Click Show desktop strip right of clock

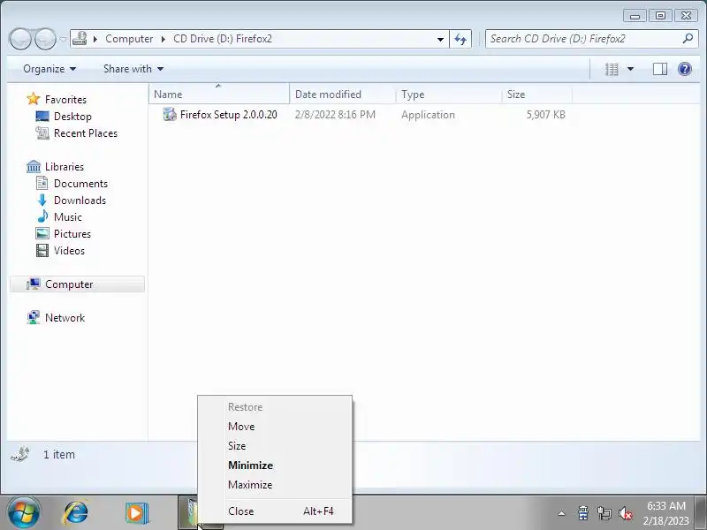pyautogui.click(x=701, y=513)
